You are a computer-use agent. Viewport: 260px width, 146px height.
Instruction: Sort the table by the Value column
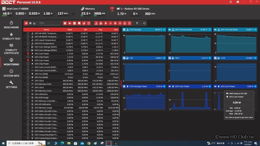tap(70, 29)
